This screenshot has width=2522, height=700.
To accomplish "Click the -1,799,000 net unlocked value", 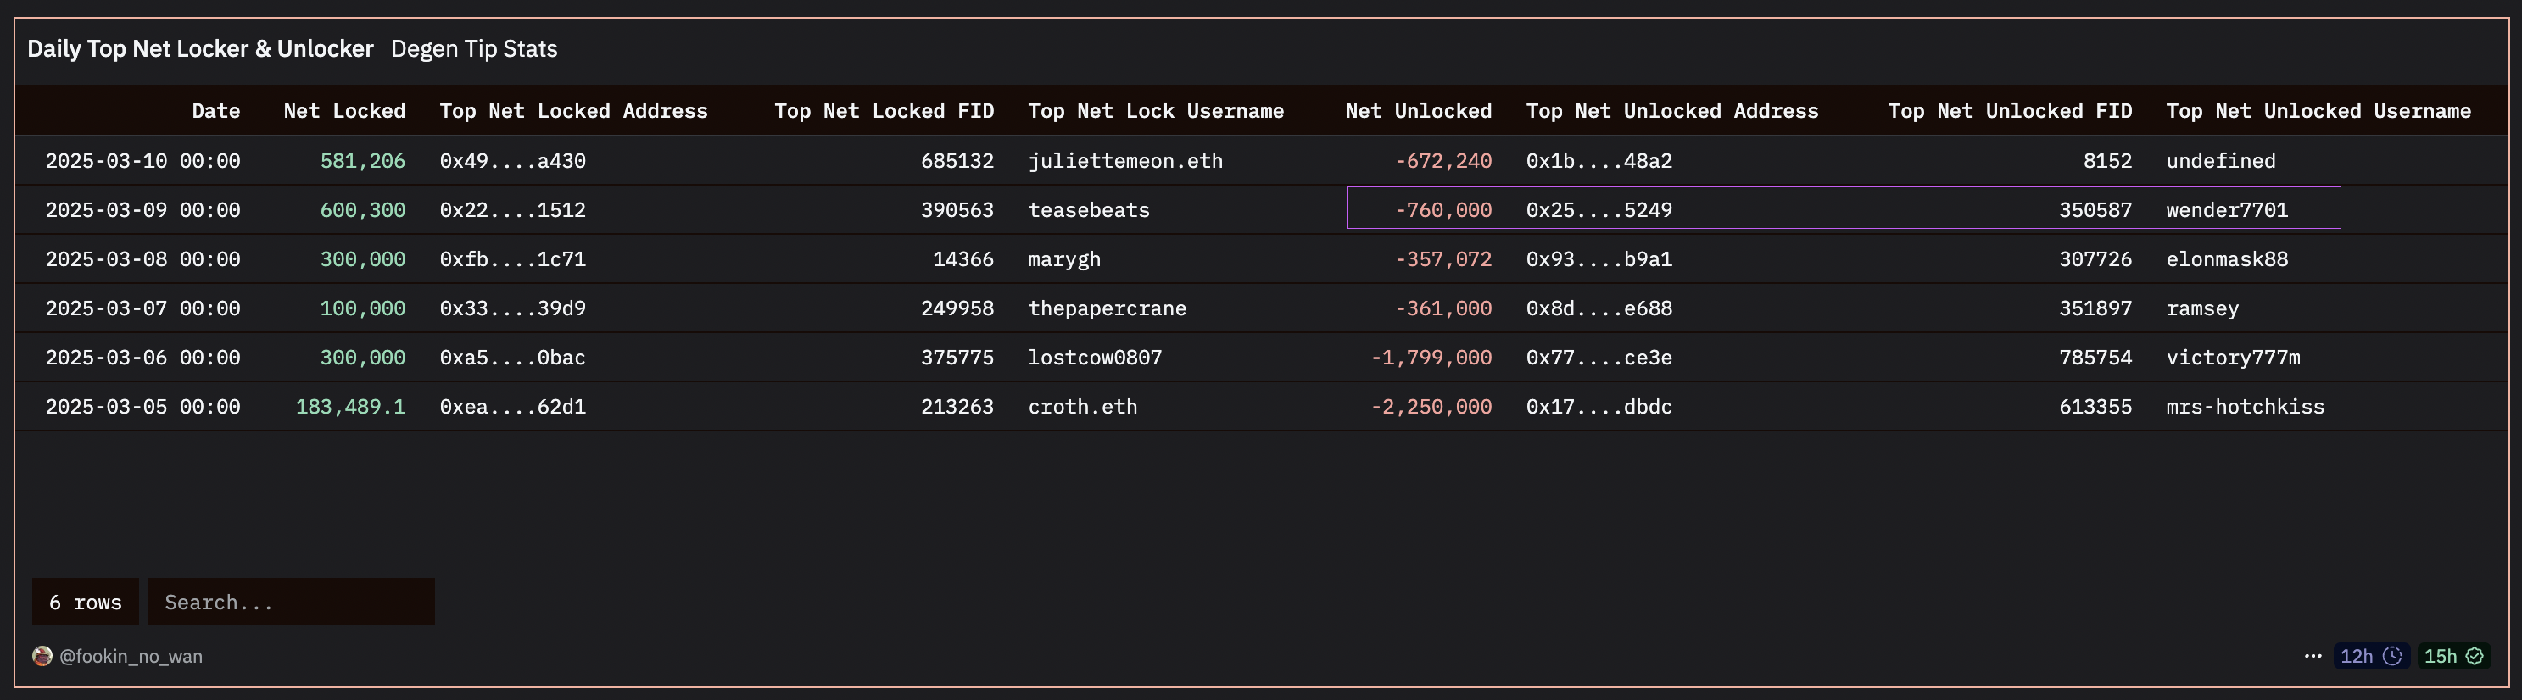I will pyautogui.click(x=1431, y=358).
